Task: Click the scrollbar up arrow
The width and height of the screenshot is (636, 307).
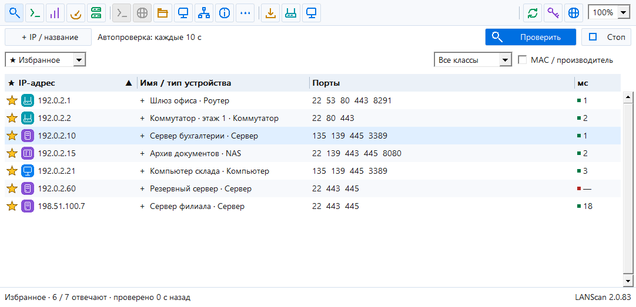Action: pos(628,97)
